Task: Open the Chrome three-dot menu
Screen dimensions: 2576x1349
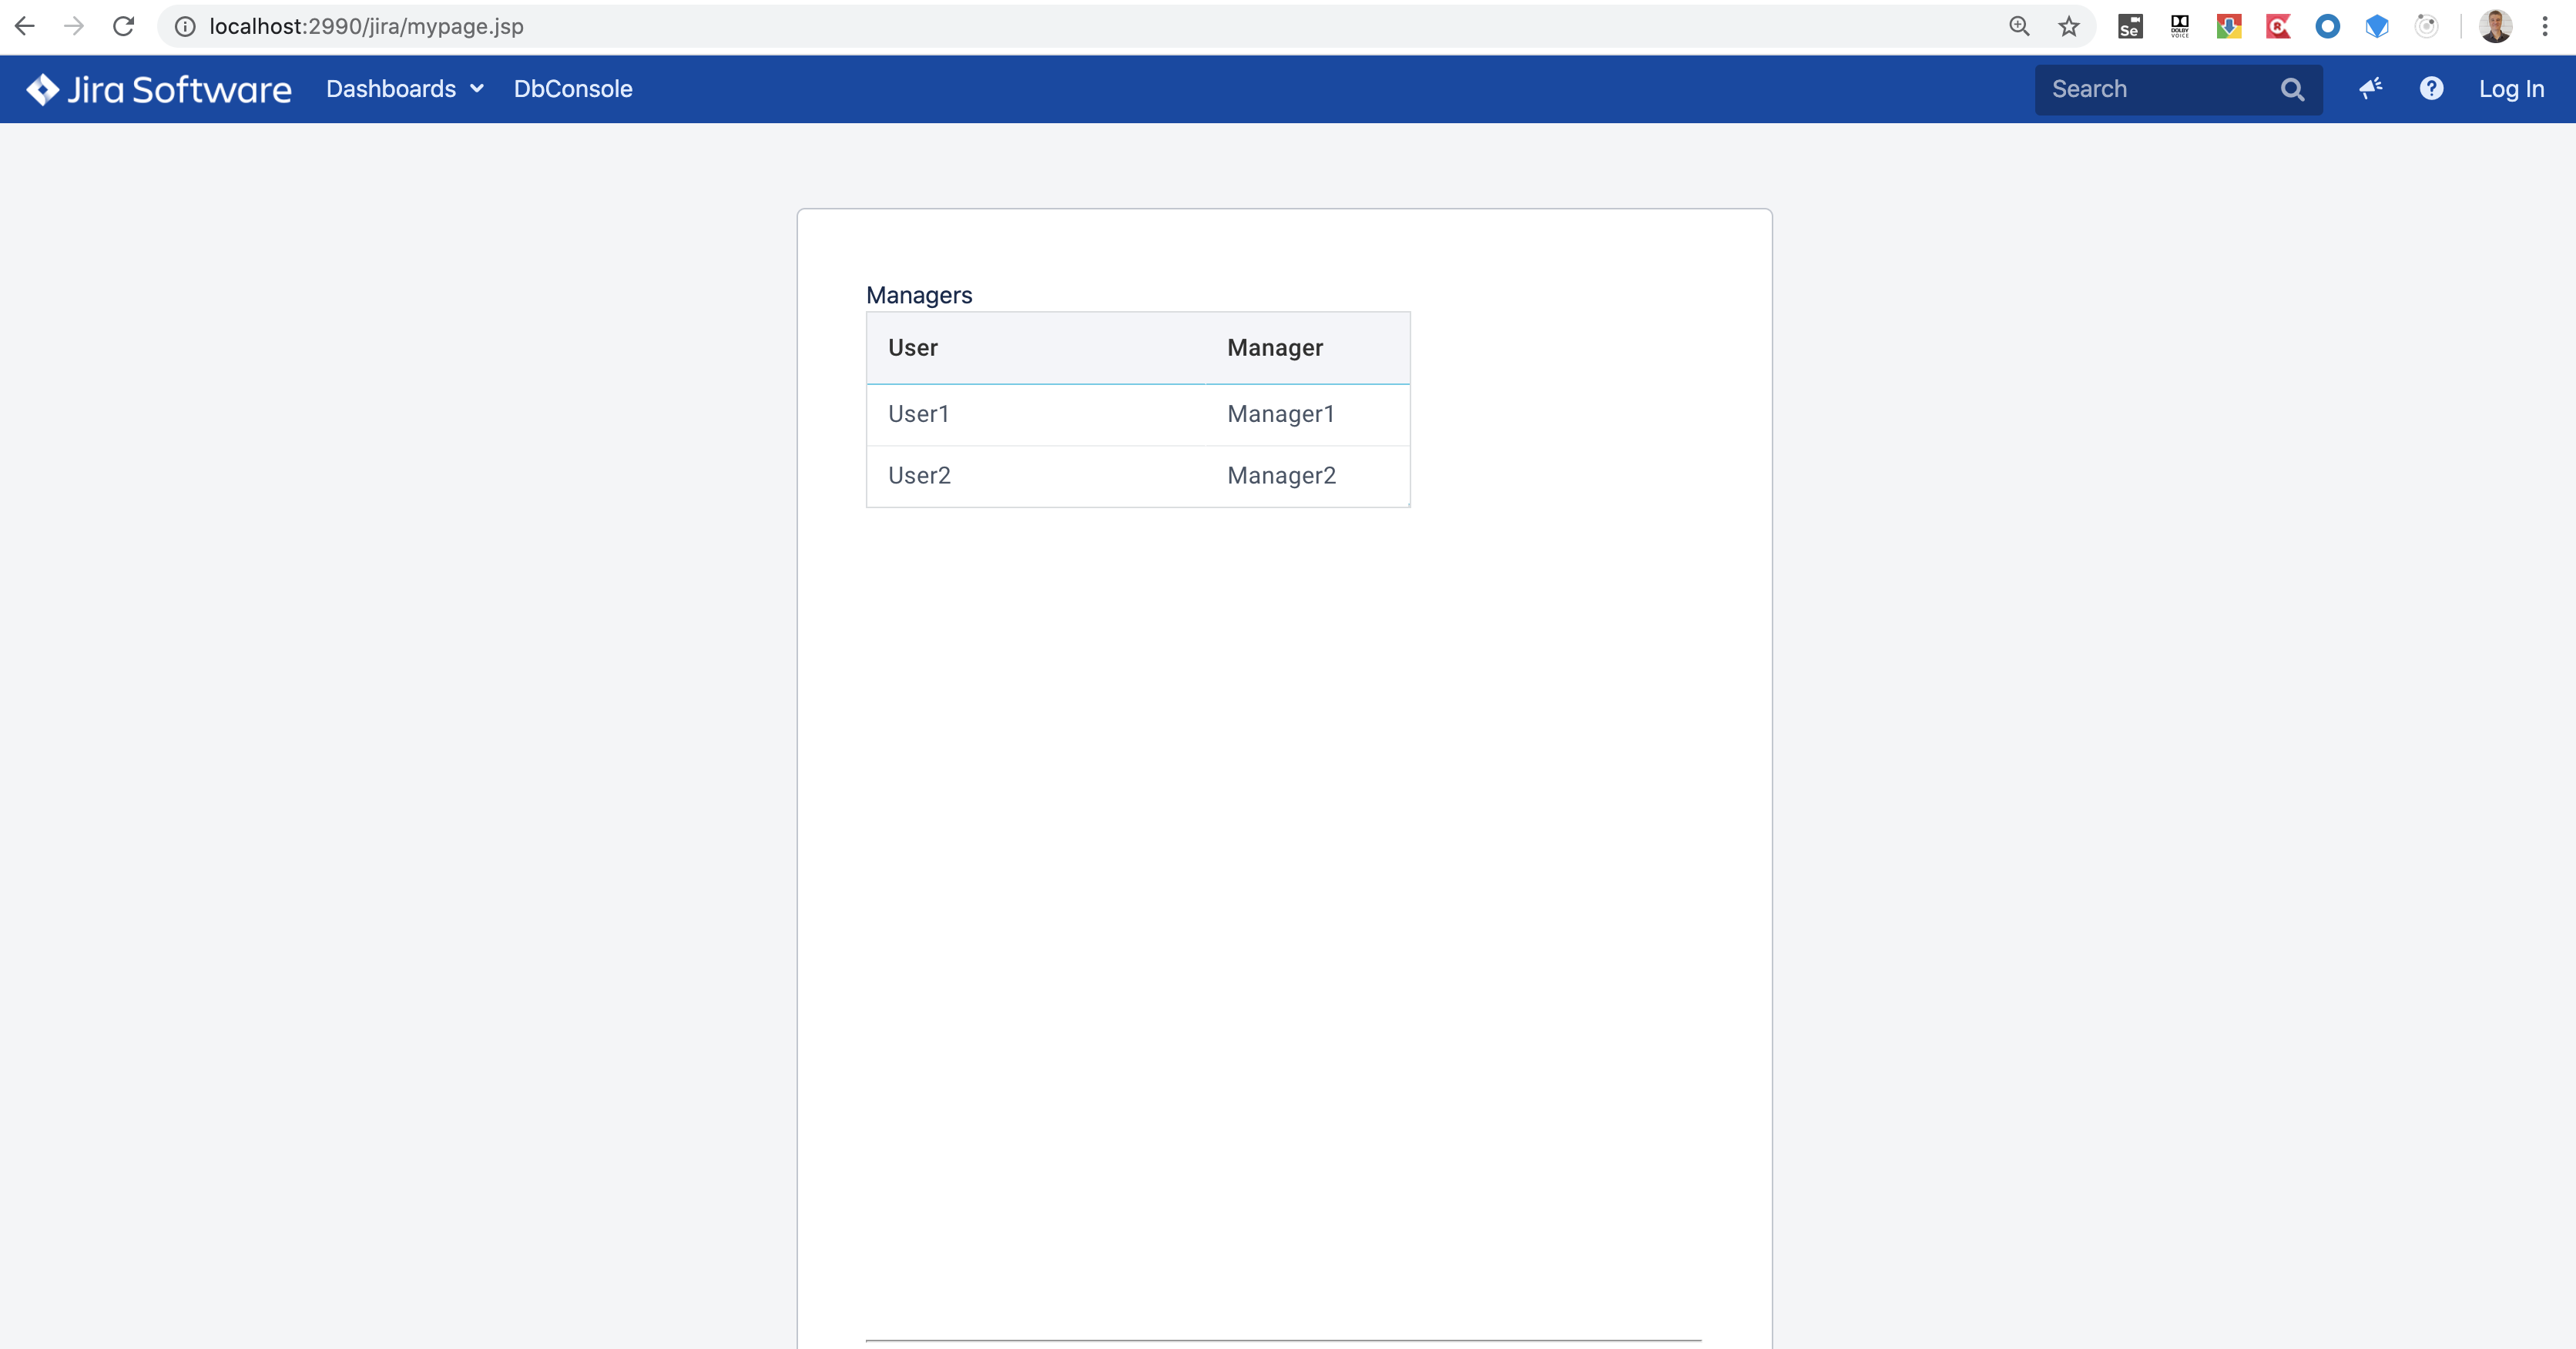Action: coord(2545,26)
